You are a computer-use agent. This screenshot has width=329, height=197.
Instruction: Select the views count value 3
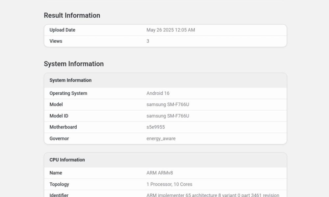click(148, 41)
